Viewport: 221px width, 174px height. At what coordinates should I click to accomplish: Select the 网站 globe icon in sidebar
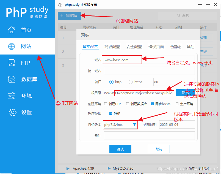pyautogui.click(x=12, y=46)
